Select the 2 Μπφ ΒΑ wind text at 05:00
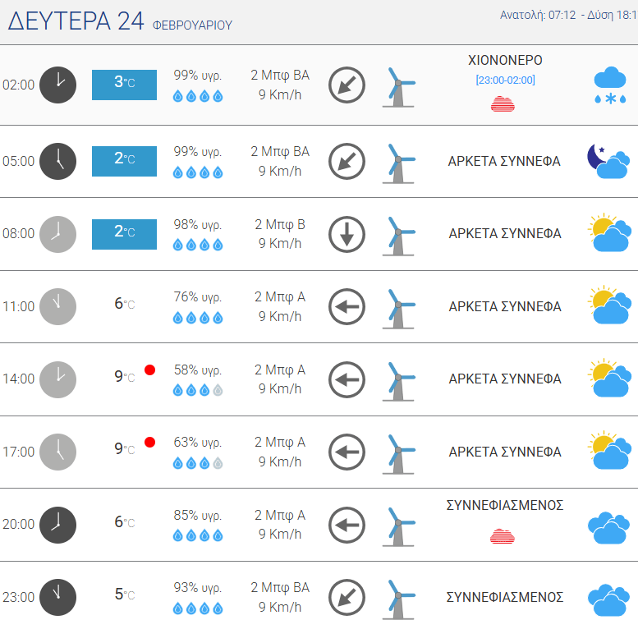The height and width of the screenshot is (629, 638). 280,151
